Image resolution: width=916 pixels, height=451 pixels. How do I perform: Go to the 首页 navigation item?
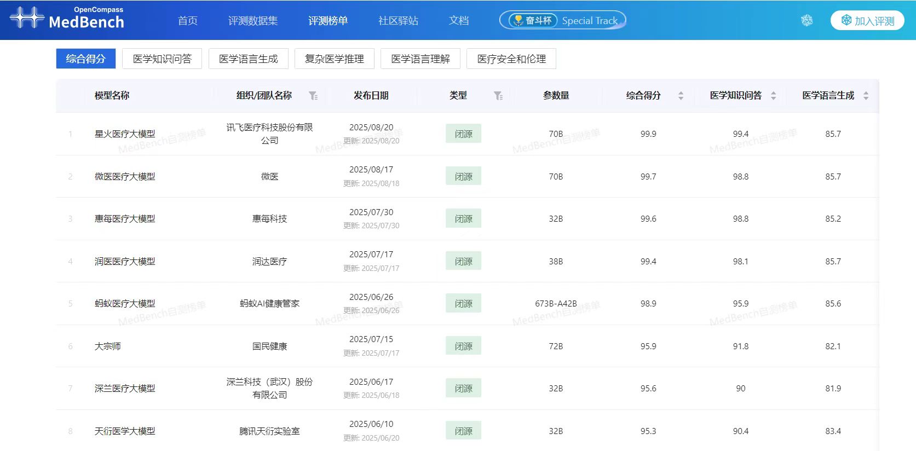tap(188, 21)
